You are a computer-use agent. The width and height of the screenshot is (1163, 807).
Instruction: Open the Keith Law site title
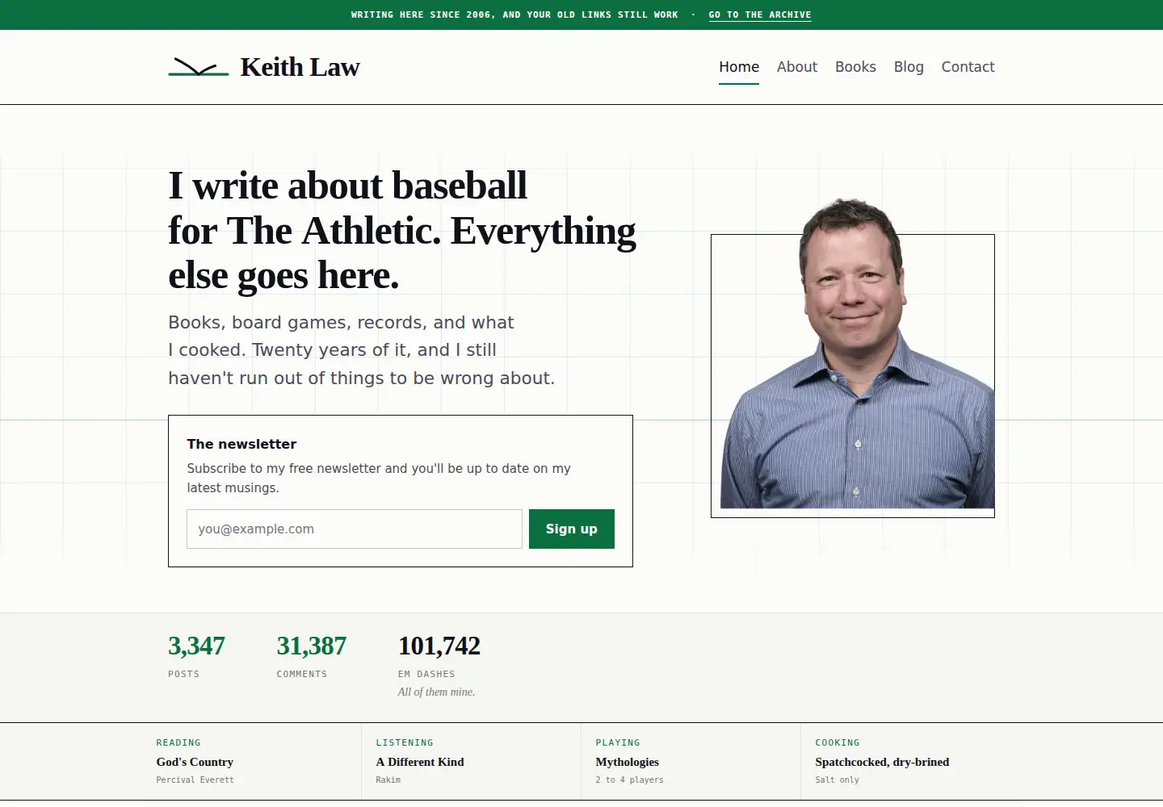pos(300,67)
